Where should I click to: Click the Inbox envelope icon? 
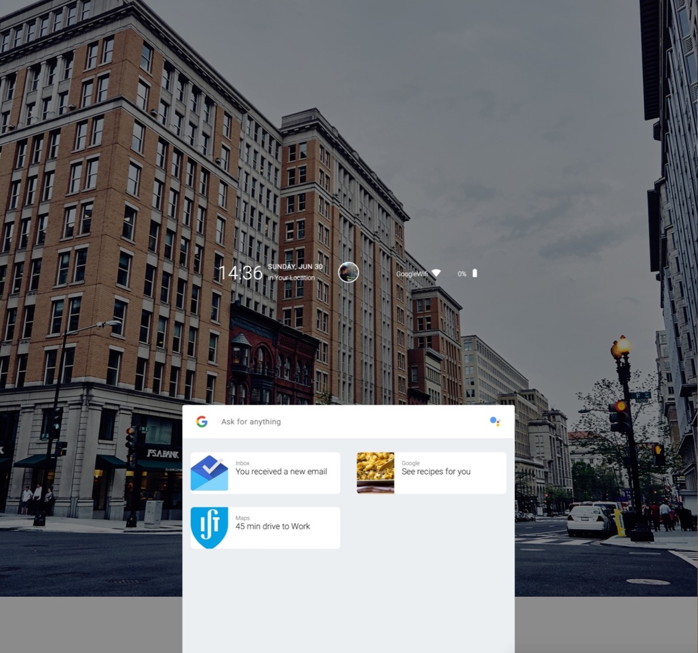[209, 472]
